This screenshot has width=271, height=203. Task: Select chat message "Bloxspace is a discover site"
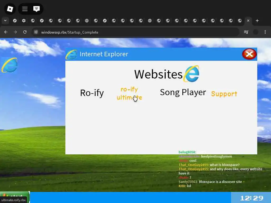(220, 182)
